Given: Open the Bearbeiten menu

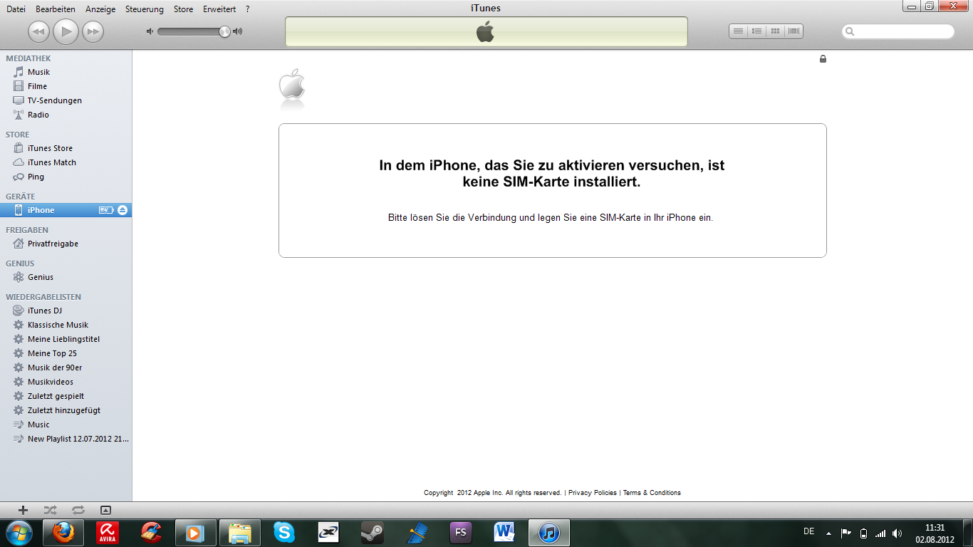Looking at the screenshot, I should tap(56, 9).
